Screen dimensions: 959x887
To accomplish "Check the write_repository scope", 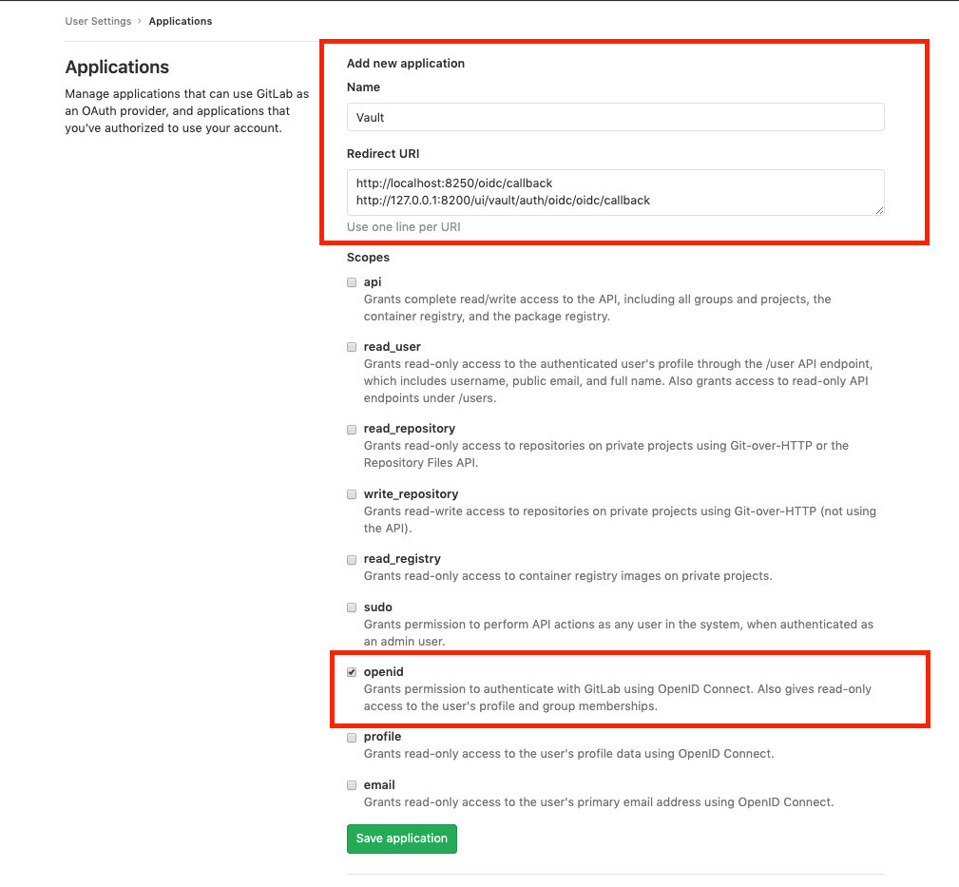I will (x=352, y=494).
